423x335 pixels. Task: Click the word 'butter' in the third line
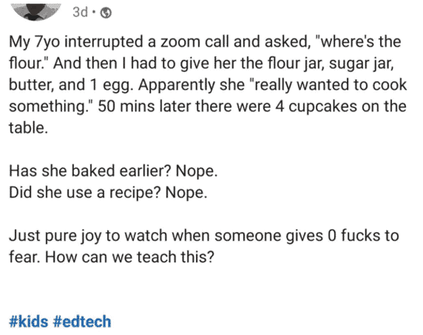pyautogui.click(x=31, y=85)
